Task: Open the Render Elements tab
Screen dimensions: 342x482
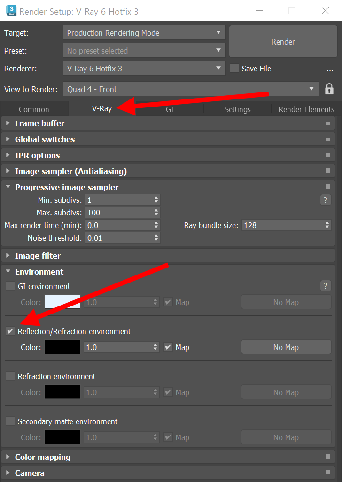Action: click(x=306, y=109)
